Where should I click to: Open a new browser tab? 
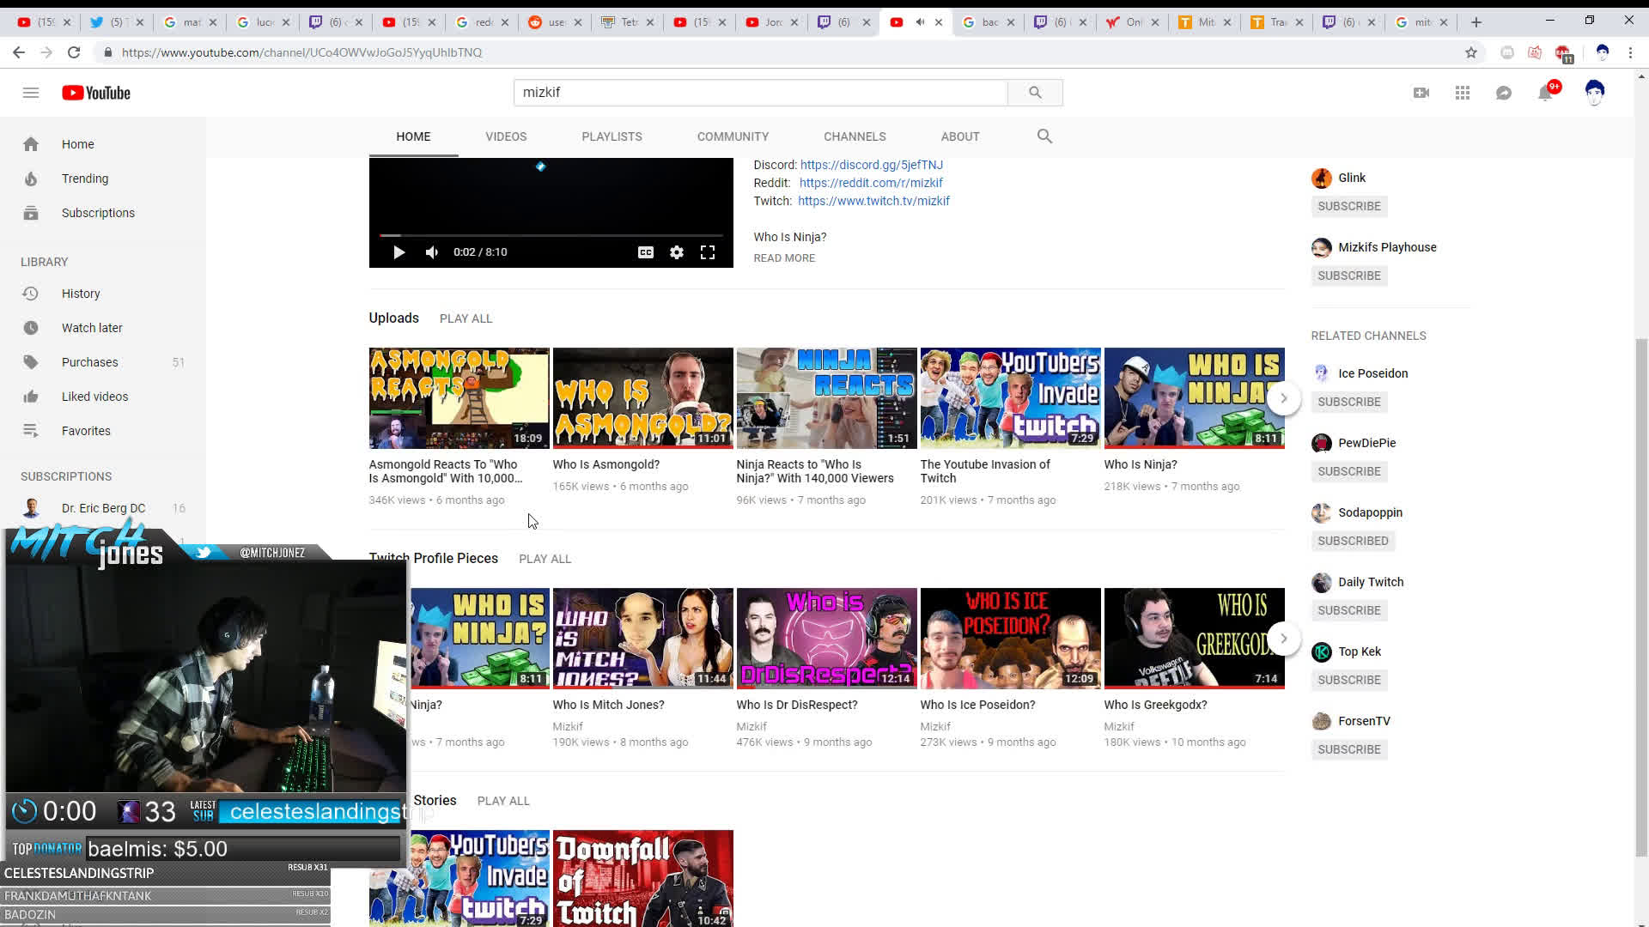click(x=1476, y=22)
